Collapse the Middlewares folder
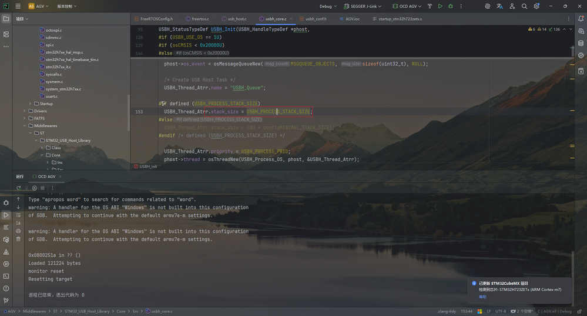 [25, 126]
